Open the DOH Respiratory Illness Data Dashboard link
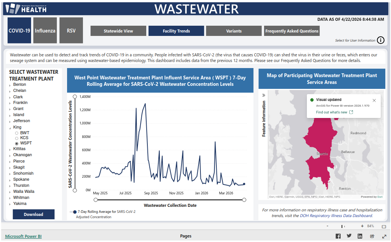This screenshot has height=242, width=391. tap(335, 216)
